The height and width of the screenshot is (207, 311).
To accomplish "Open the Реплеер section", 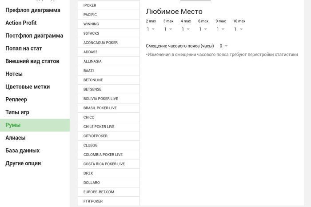I will [x=35, y=100].
